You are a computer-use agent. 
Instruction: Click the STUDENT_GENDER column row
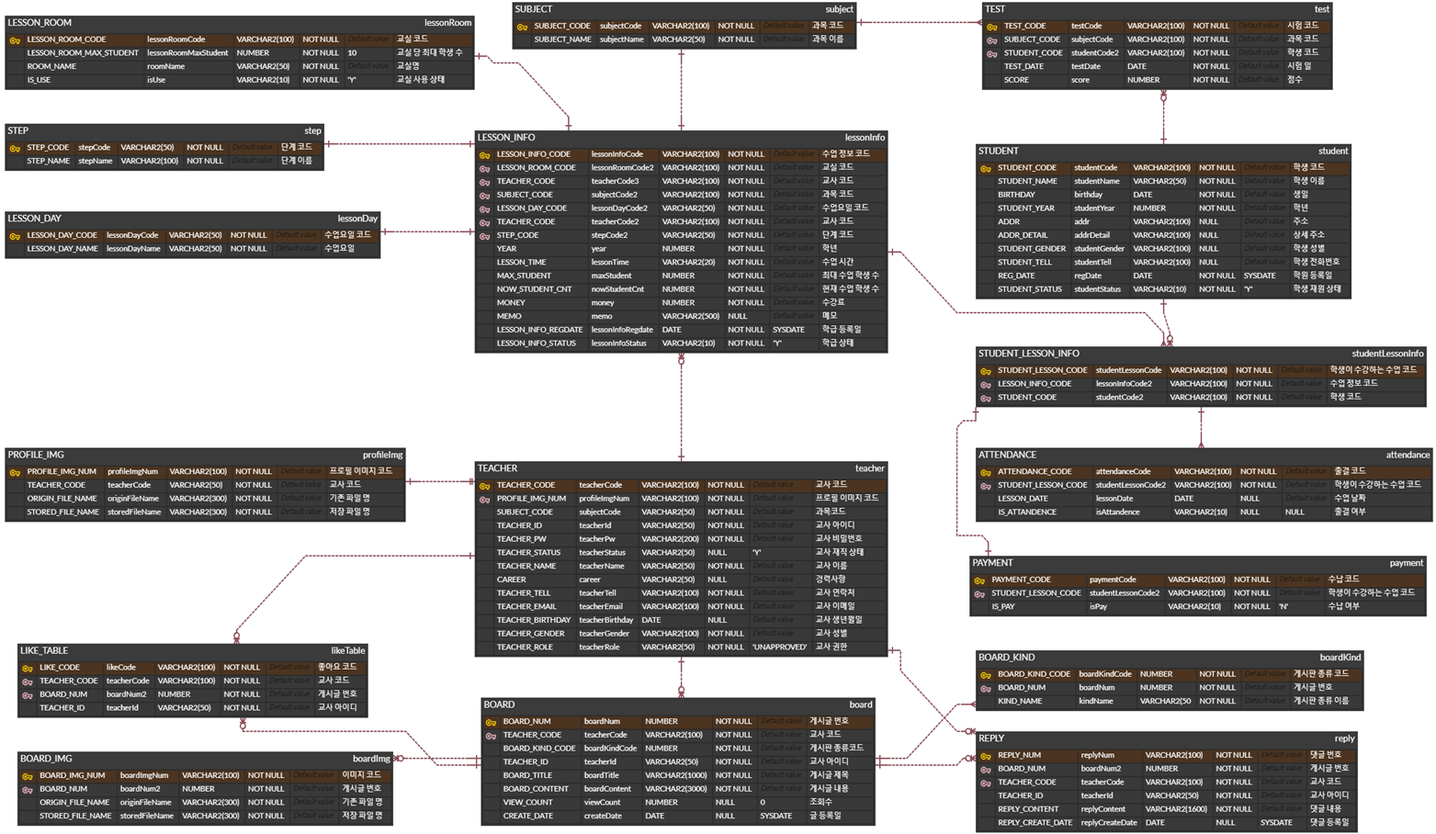[1163, 249]
